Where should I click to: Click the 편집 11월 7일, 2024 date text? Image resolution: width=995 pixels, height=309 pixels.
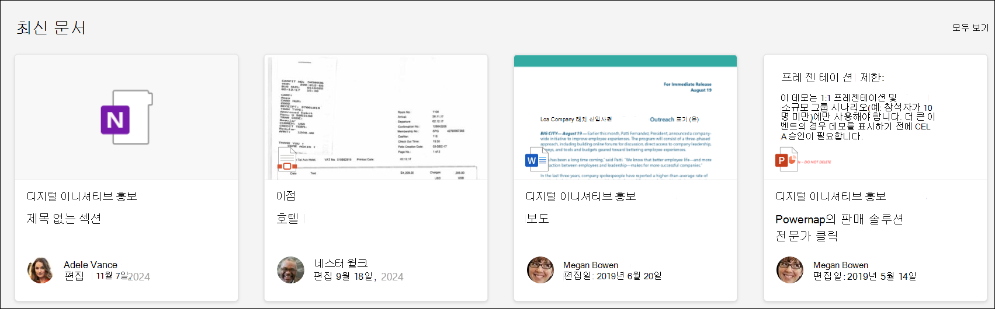pos(107,276)
